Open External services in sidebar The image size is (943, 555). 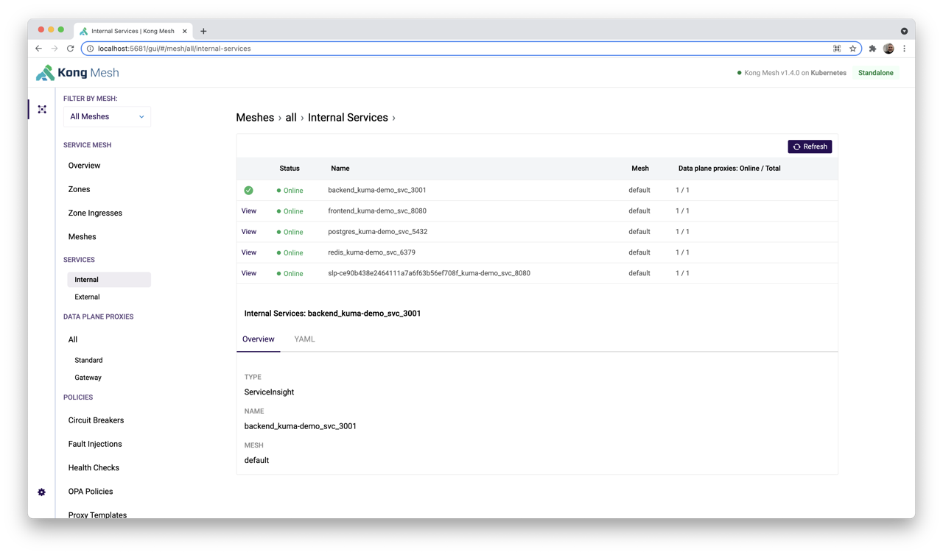click(x=87, y=297)
